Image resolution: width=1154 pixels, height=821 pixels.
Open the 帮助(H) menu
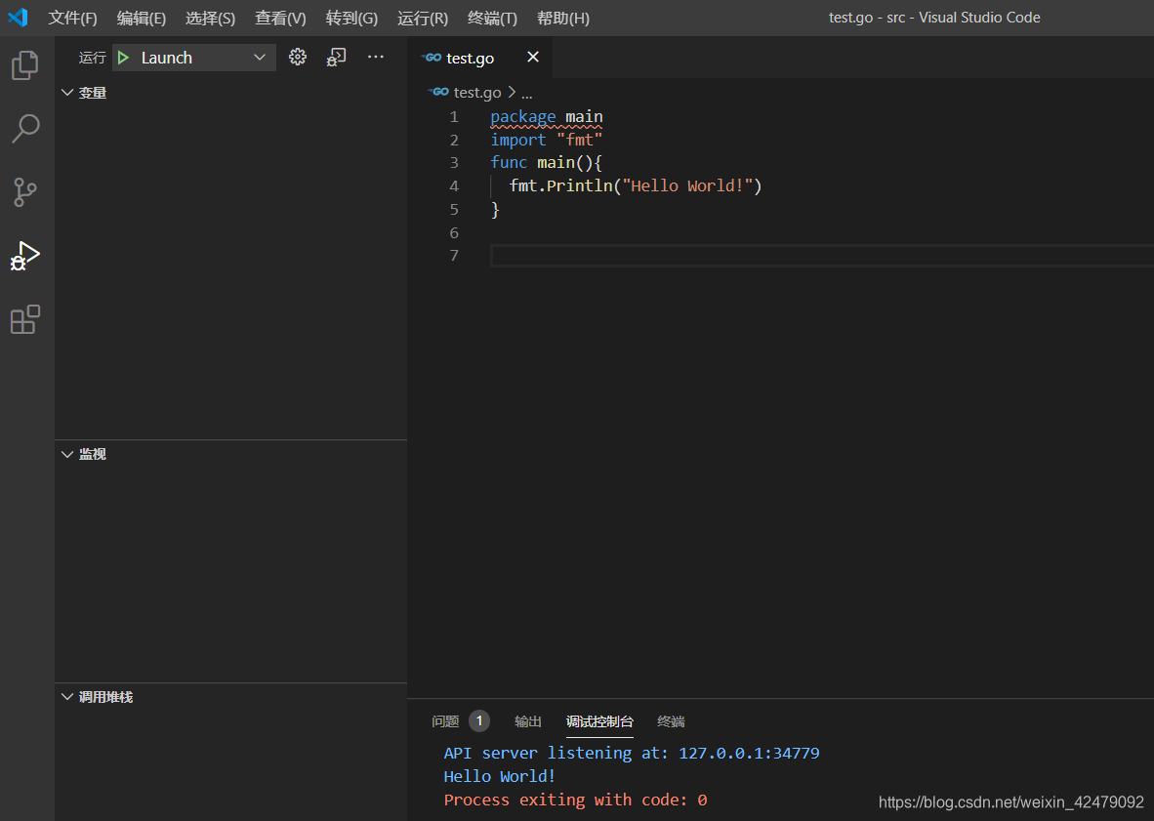[563, 18]
